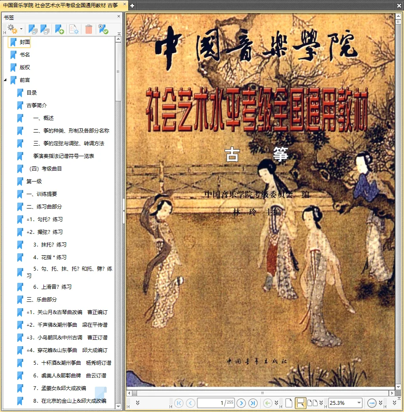Open 7. 孟姜女&邱大成改编 bookmark
The image size is (404, 412).
pos(59,388)
